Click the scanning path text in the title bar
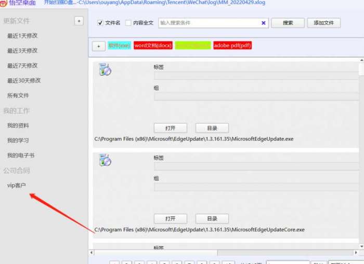 point(154,3)
